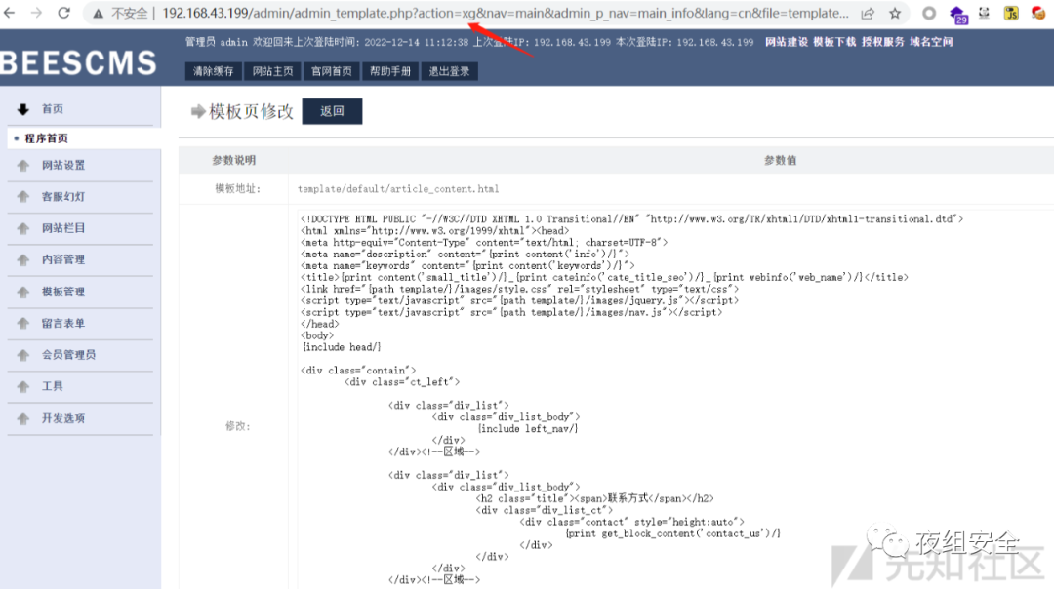
Task: Click up arrow icon beside 工具
Action: [x=23, y=387]
